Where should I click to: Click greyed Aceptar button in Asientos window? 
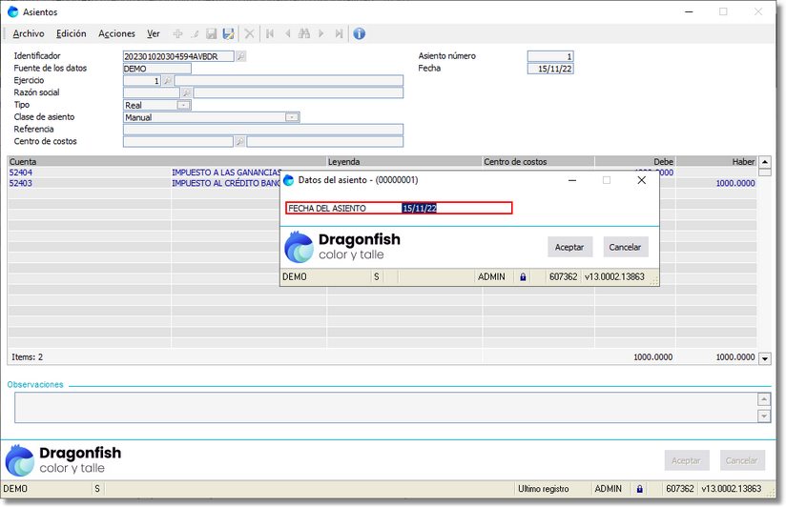(686, 460)
